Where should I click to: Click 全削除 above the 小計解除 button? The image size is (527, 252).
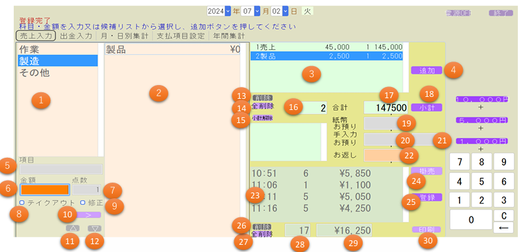pyautogui.click(x=263, y=106)
